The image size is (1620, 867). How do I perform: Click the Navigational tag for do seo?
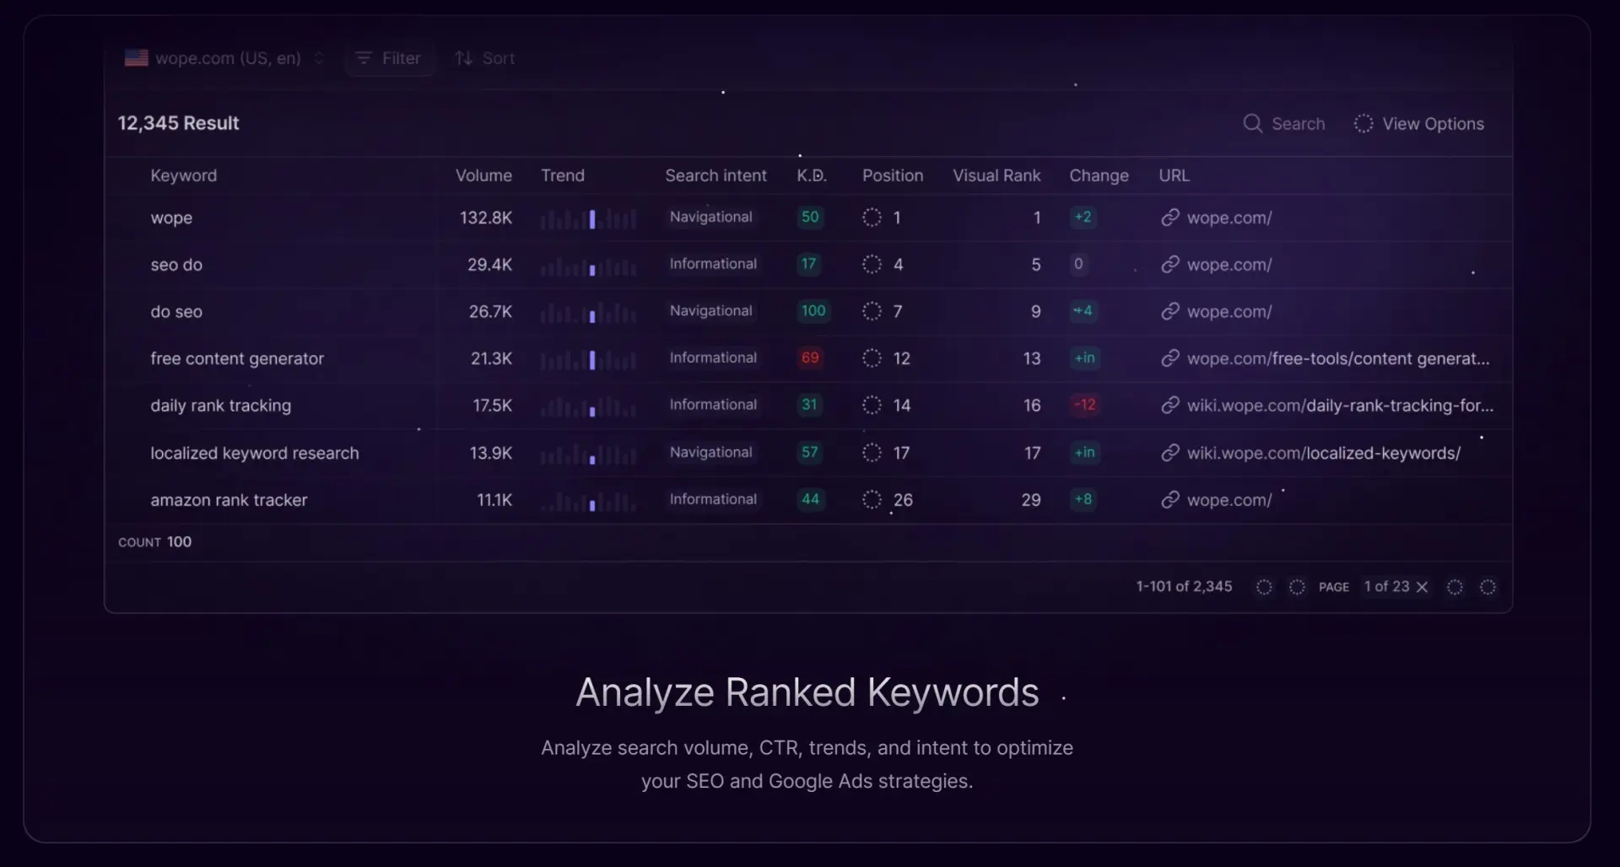click(710, 311)
